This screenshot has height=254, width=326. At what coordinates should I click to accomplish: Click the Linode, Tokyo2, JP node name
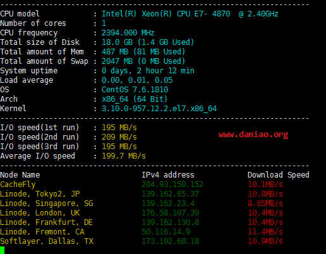(40, 194)
